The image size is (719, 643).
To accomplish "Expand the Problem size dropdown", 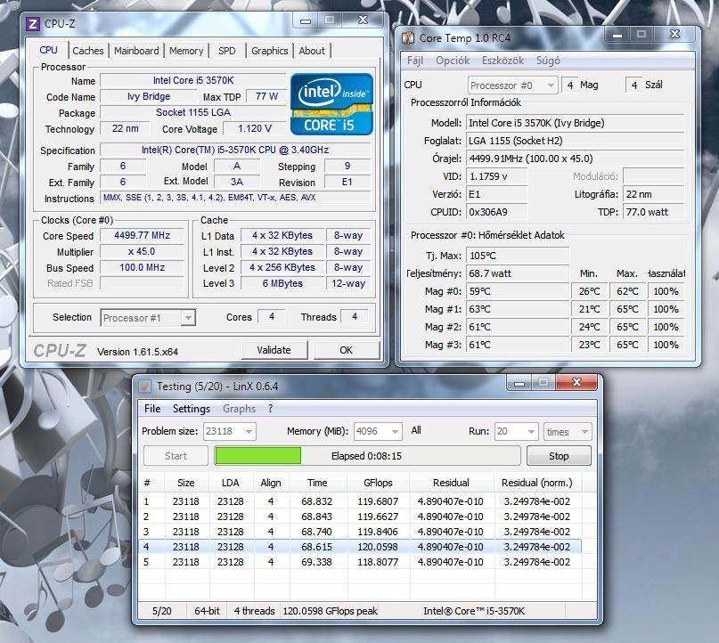I will [x=249, y=431].
